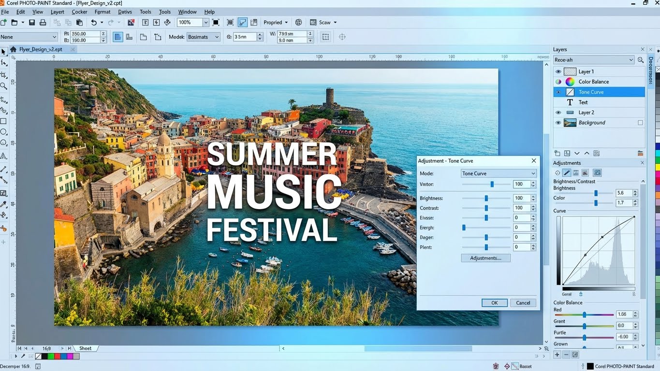Select the Zoom magnifier tool in the toolbox
The height and width of the screenshot is (371, 660).
coord(4,86)
